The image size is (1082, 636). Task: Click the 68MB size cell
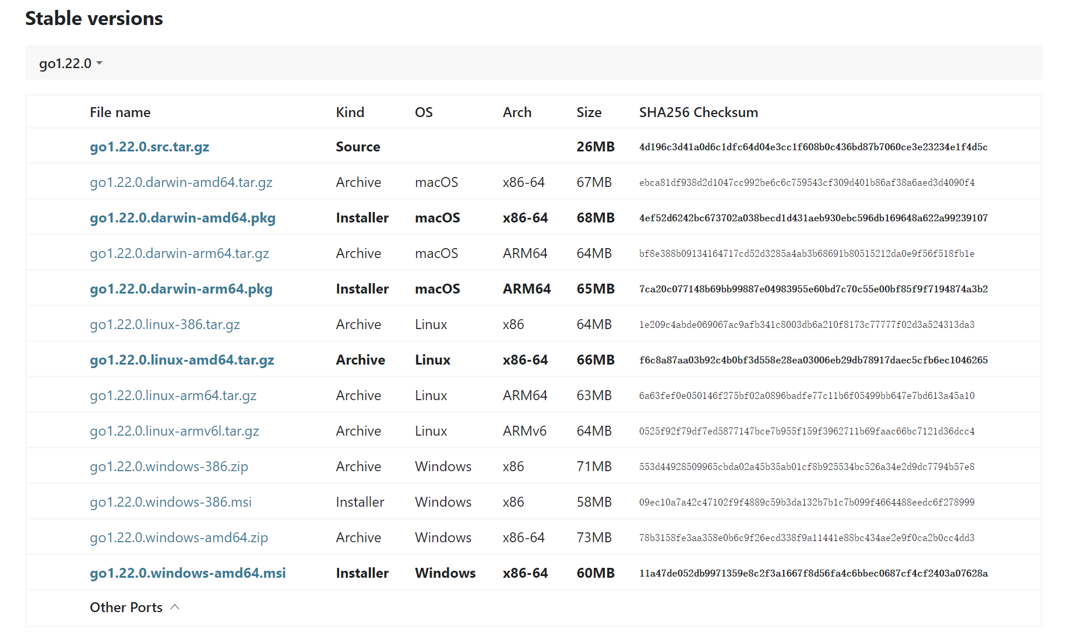(x=595, y=218)
